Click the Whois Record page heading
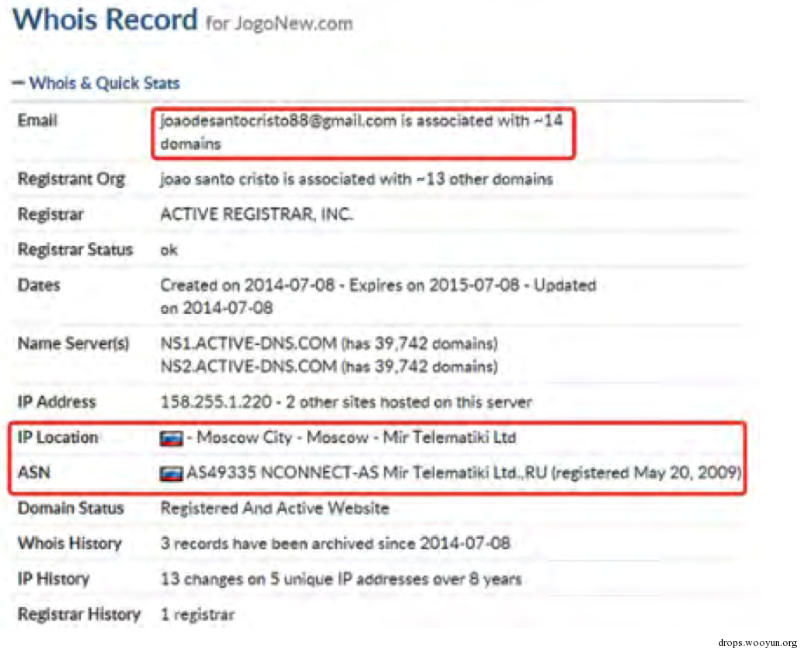Image resolution: width=800 pixels, height=652 pixels. [105, 20]
